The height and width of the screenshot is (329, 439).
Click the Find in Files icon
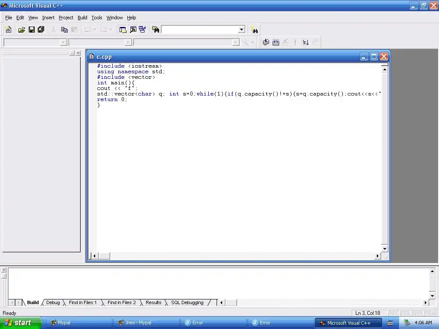coord(156,30)
